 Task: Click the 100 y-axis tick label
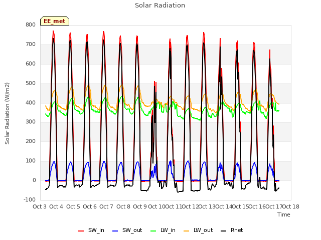[31, 161]
